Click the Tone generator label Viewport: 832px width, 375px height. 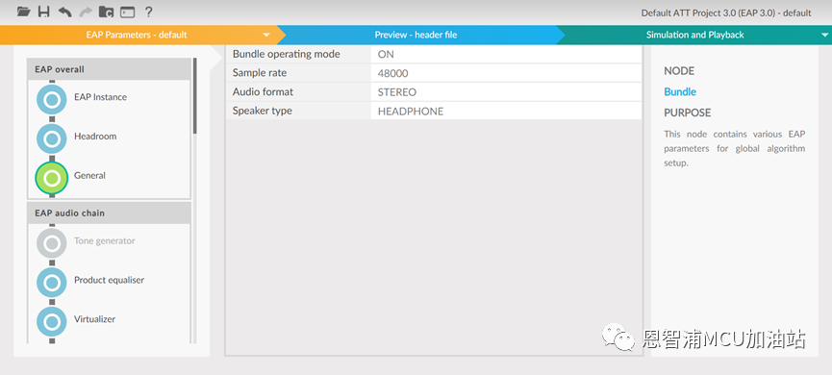pos(105,240)
